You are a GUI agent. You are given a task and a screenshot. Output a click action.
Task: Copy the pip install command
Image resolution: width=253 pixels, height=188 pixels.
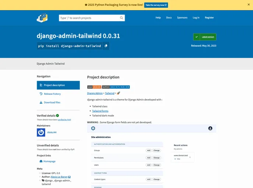(x=106, y=46)
